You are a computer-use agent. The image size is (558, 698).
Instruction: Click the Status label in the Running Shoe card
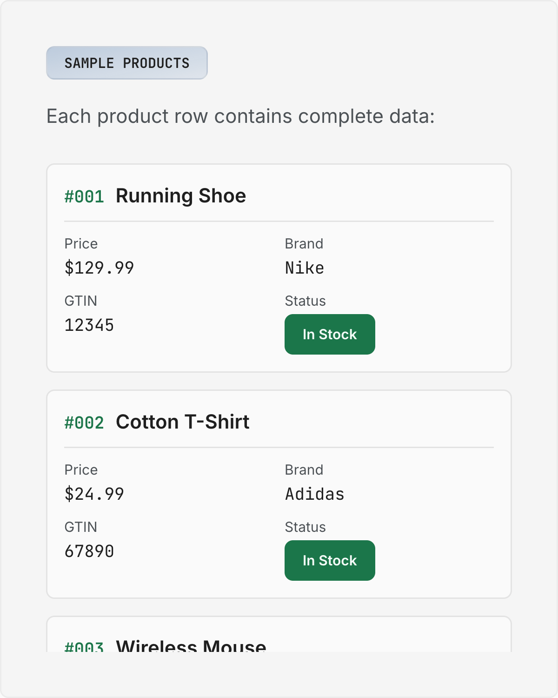305,301
